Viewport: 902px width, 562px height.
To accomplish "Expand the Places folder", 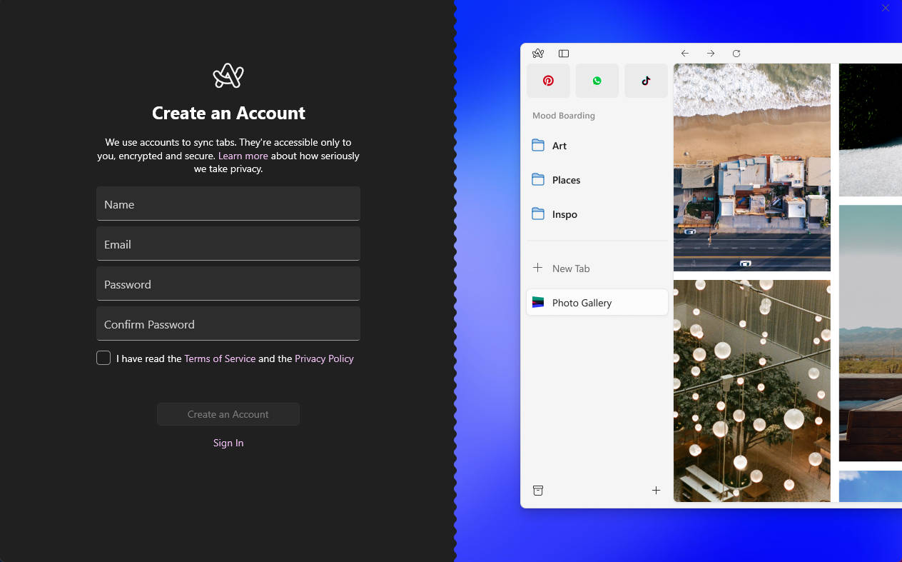I will pos(565,180).
